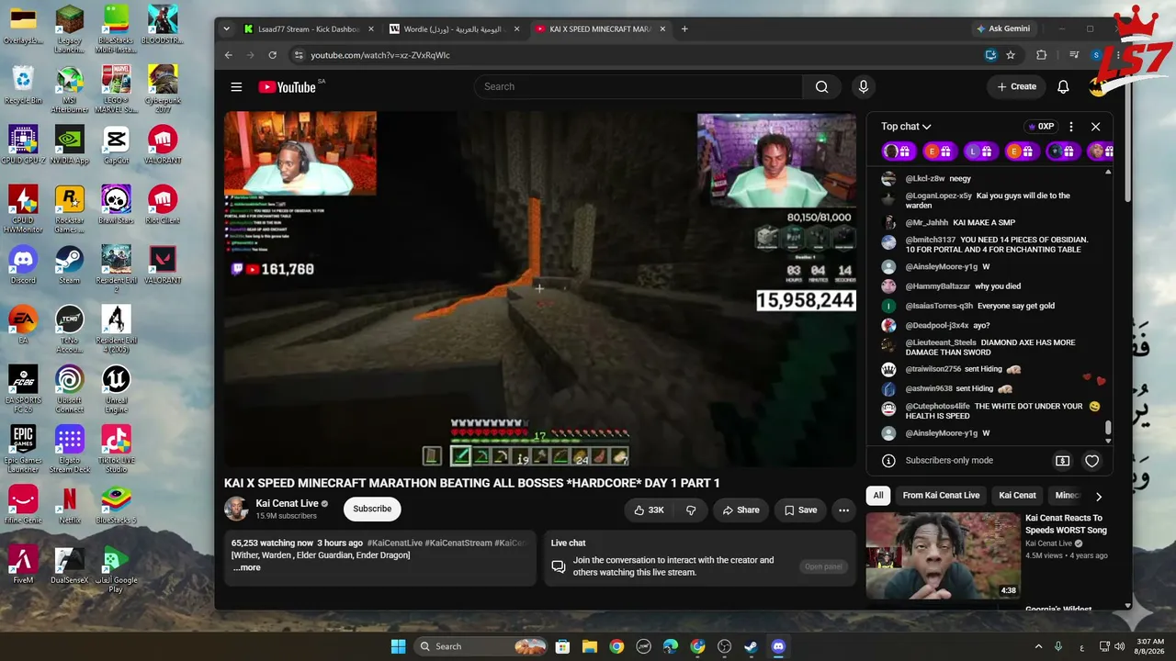Start voice search with the microphone
Viewport: 1176px width, 661px height.
[x=863, y=87]
